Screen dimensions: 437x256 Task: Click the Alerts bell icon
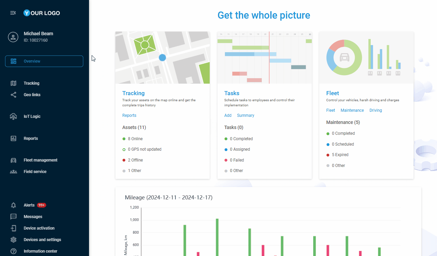tap(14, 205)
